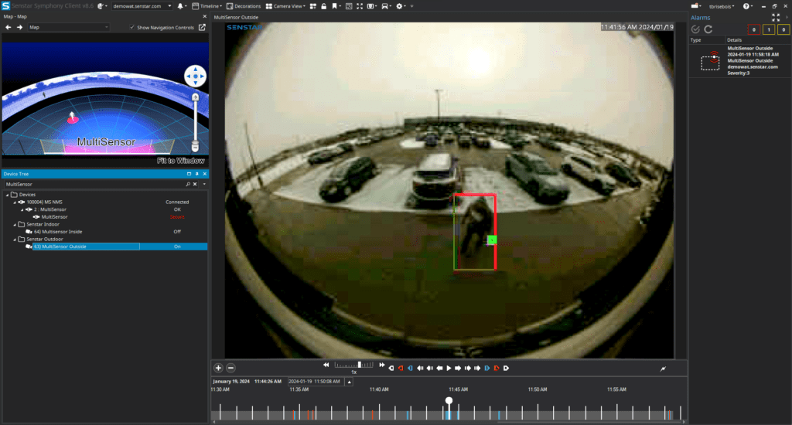Click the acknowledge checkmark icon in Alarms panel

pyautogui.click(x=695, y=29)
